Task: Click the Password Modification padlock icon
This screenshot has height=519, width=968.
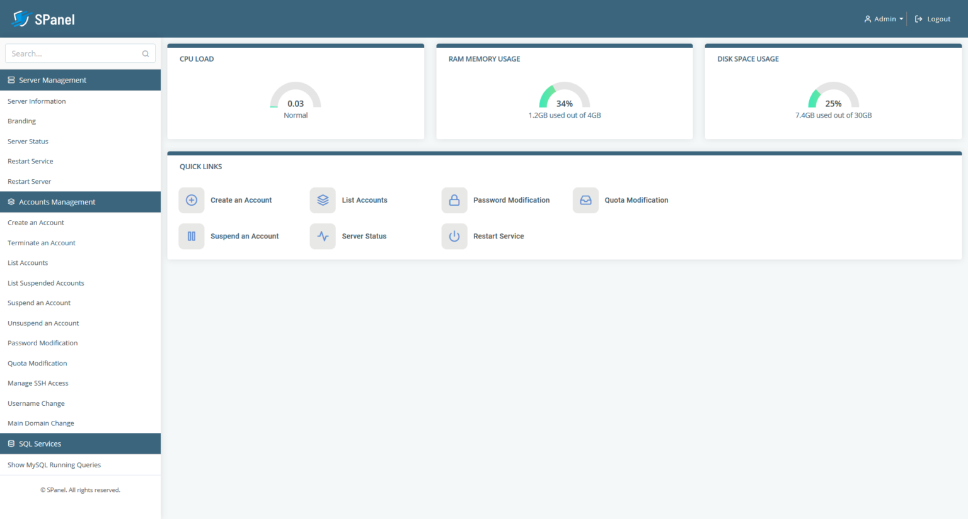Action: coord(454,200)
